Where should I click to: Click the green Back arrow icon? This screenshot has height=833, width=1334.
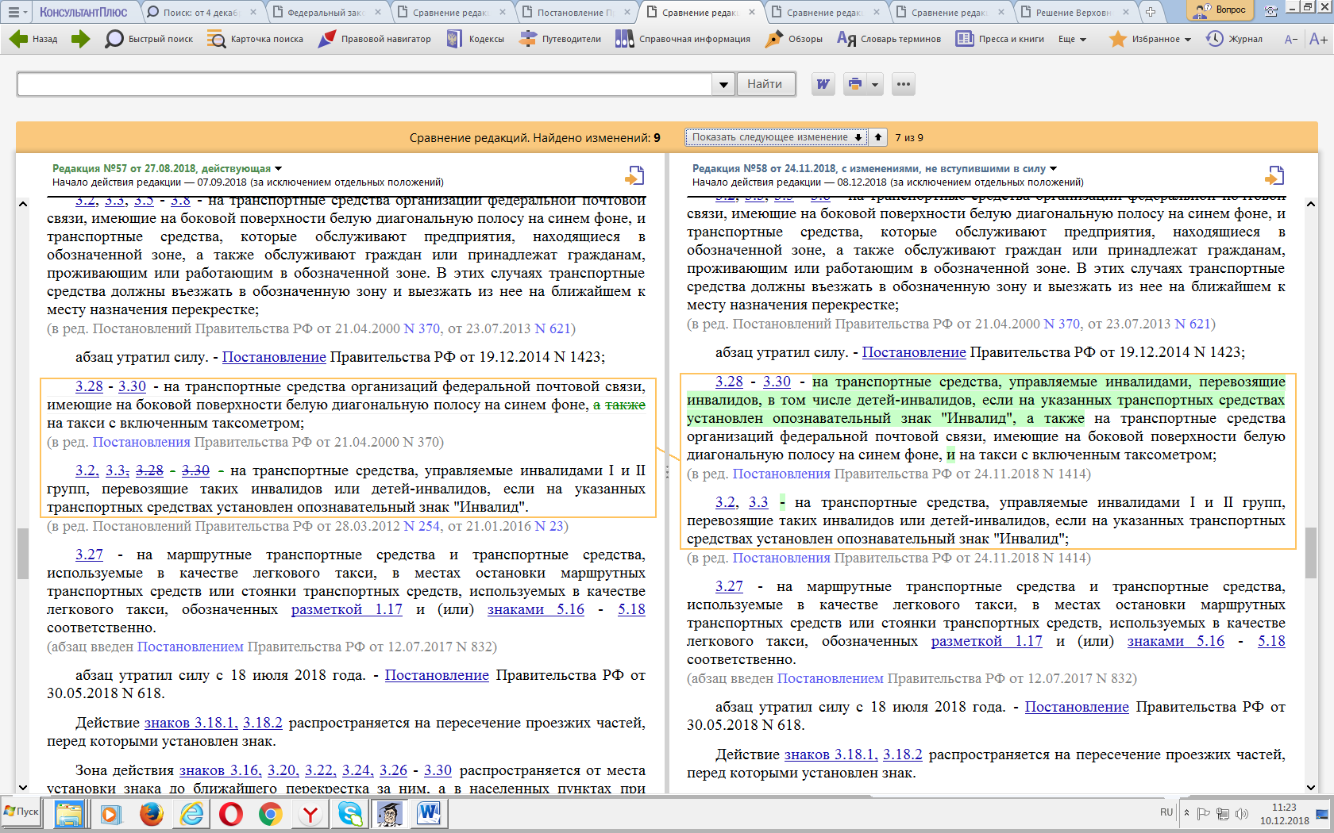click(x=17, y=39)
